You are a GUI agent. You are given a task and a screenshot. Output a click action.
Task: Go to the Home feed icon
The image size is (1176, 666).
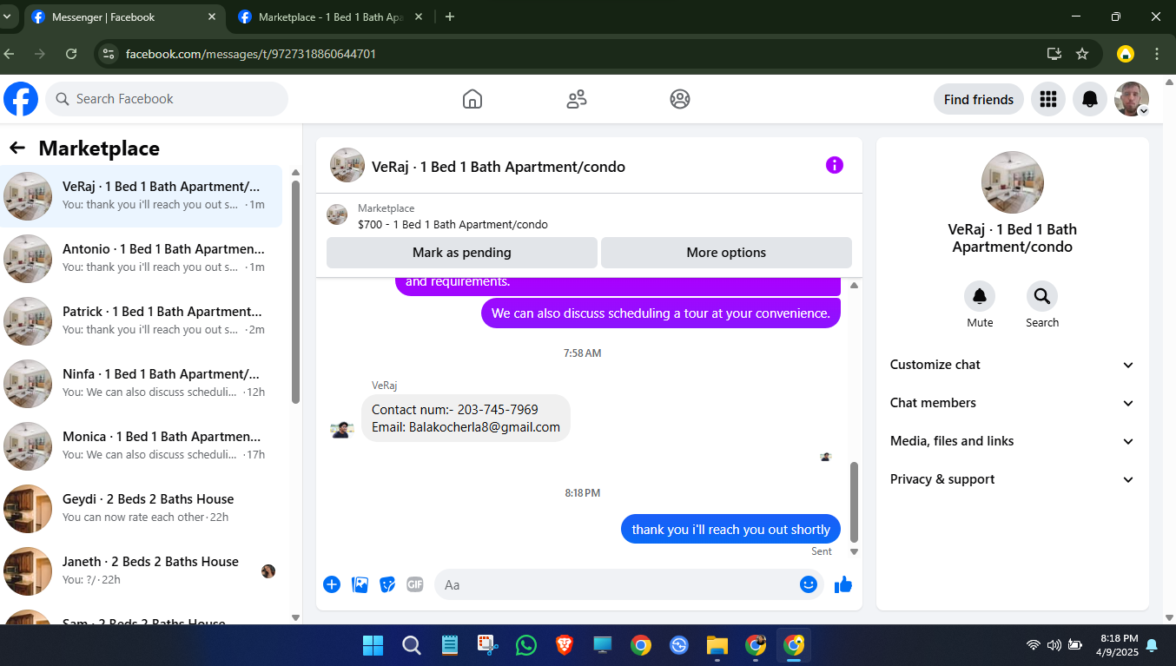pyautogui.click(x=472, y=99)
